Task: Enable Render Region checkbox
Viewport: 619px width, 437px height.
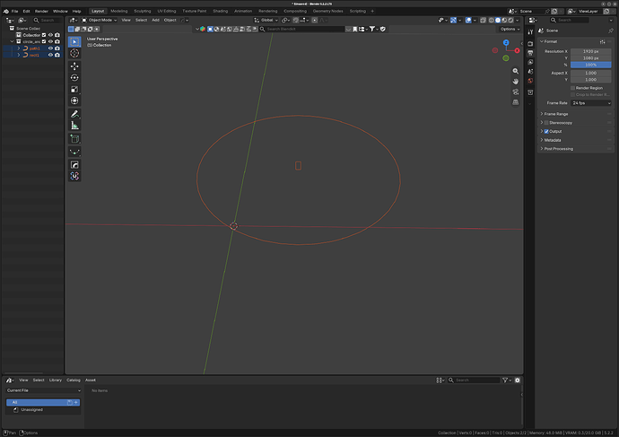Action: point(573,88)
